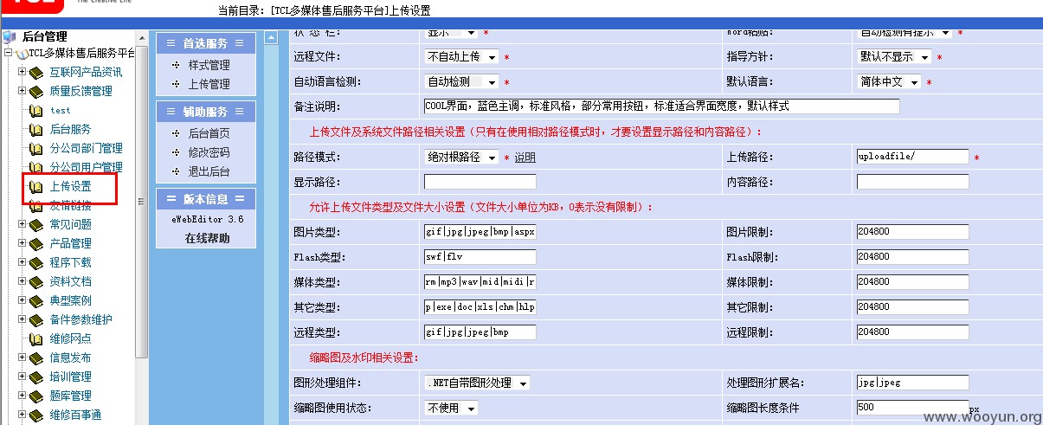
Task: Click the 维修百事通 book icon
Action: tap(35, 415)
